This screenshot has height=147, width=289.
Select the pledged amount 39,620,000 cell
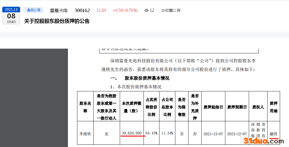pos(132,133)
